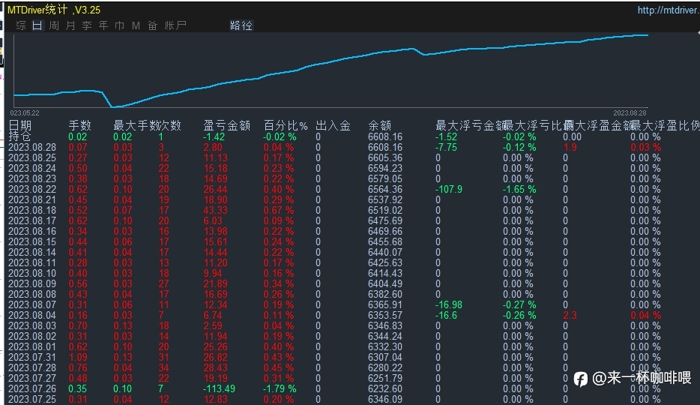Select the 2023.08.04 date row

[x=32, y=315]
